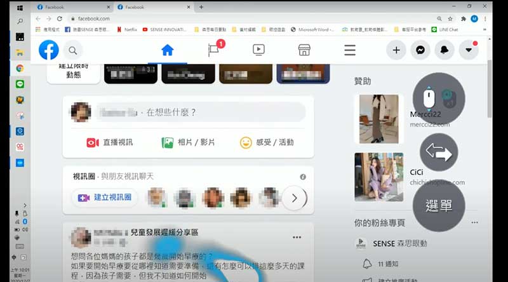Open the SENSE INNOVATI... YouTube bookmark
508x282 pixels.
164,29
